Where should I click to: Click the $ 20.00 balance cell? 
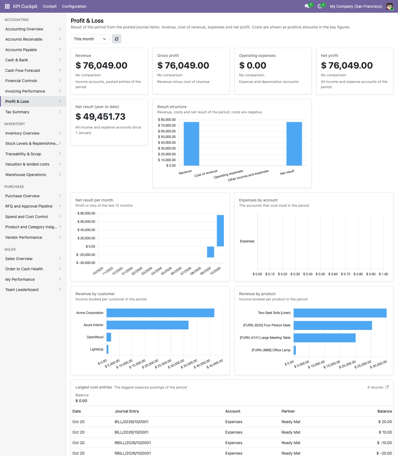click(x=385, y=422)
